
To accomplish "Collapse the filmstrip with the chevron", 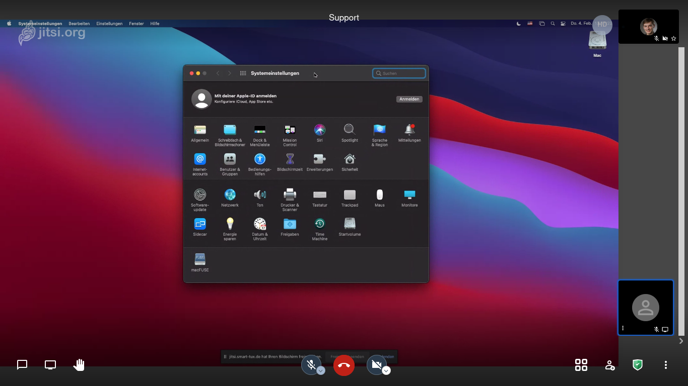I will pyautogui.click(x=681, y=341).
